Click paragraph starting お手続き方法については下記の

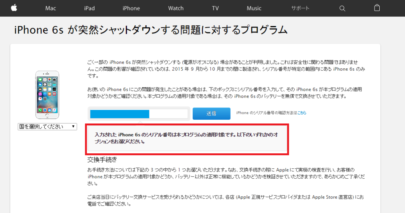[x=226, y=177]
